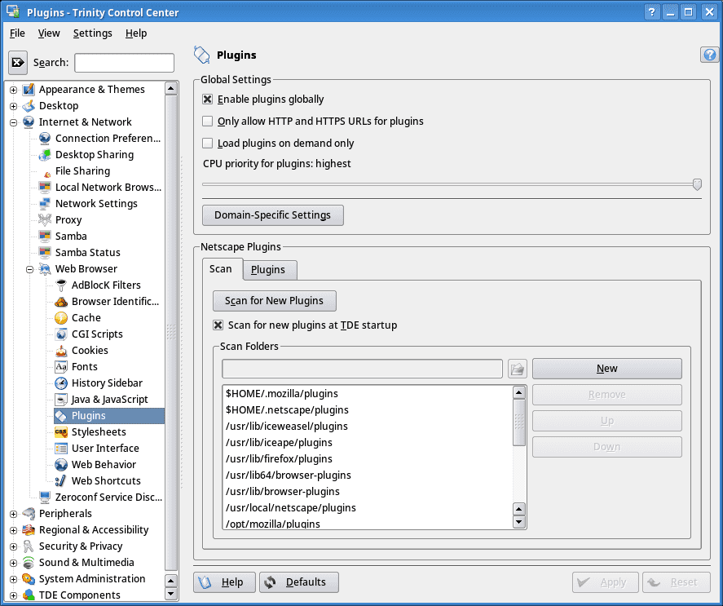Click the Help button at the bottom

pos(224,582)
